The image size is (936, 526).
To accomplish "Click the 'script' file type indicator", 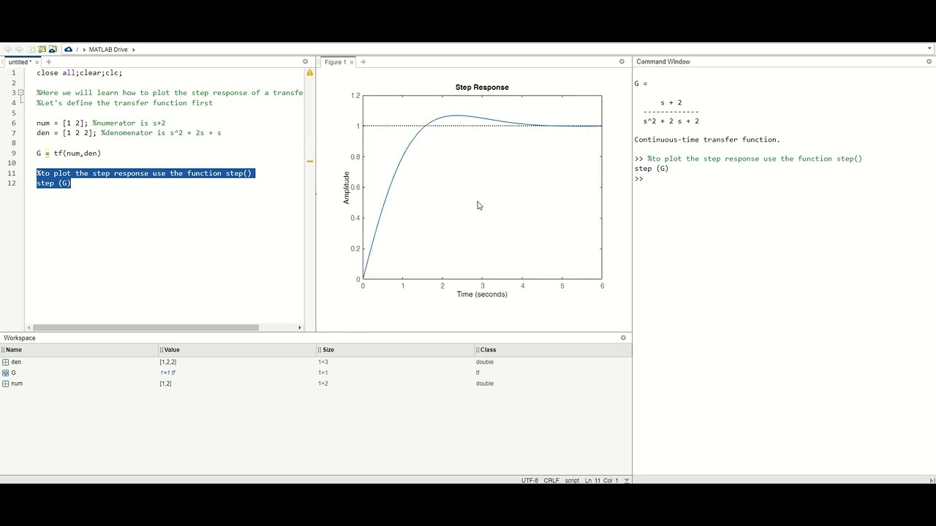I will pos(572,481).
